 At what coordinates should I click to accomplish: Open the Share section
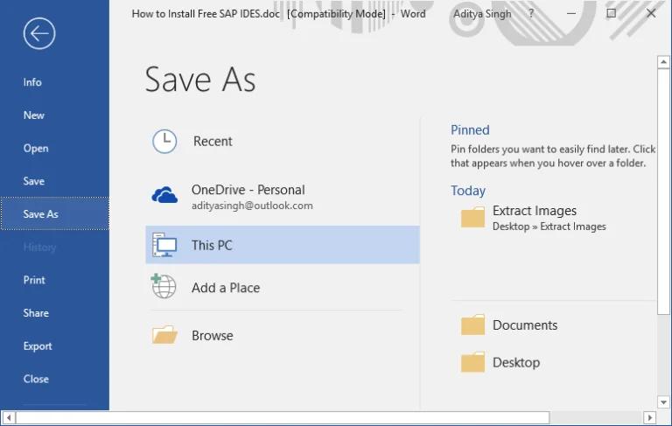pos(36,313)
